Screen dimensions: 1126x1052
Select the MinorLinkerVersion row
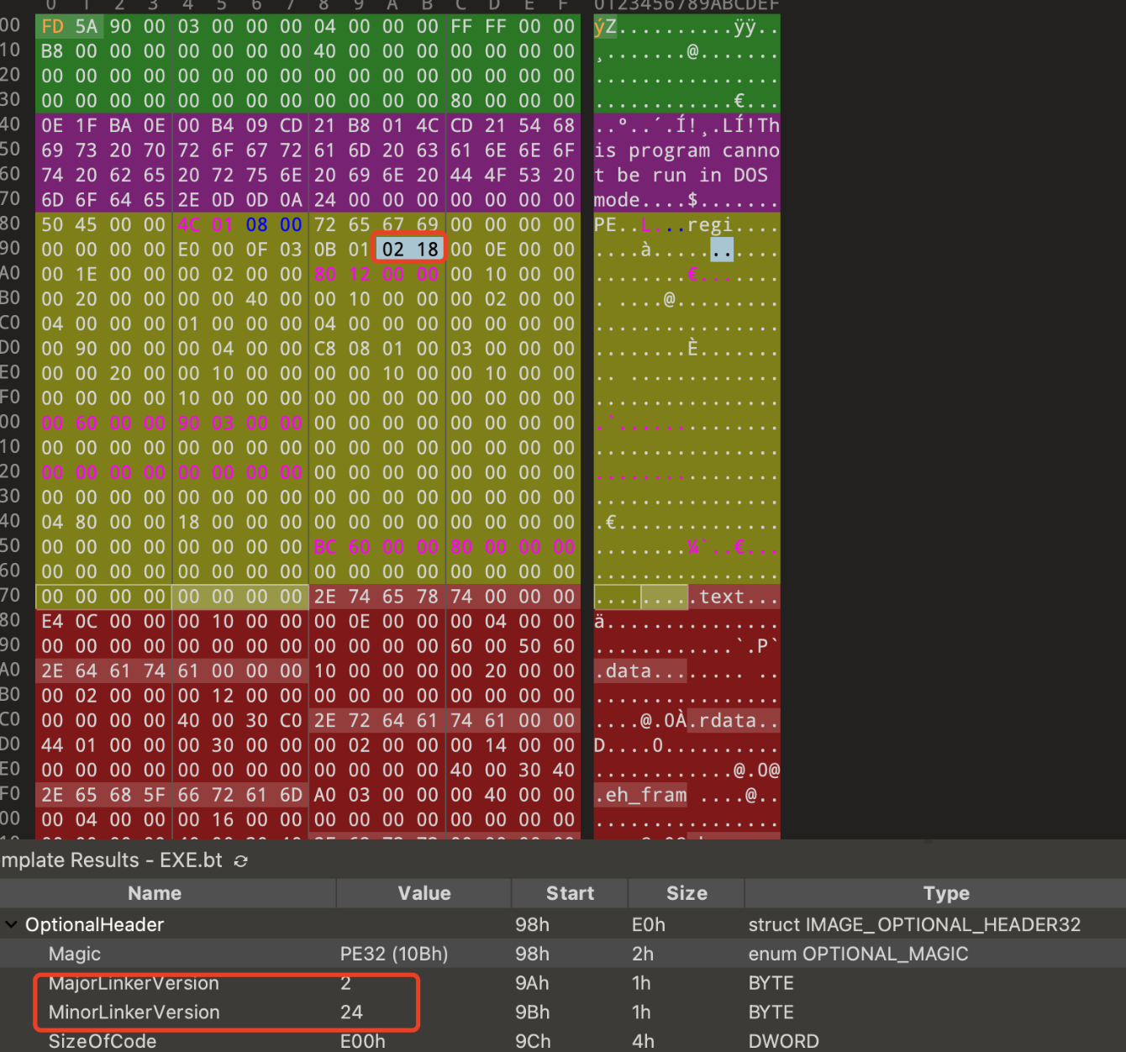pyautogui.click(x=134, y=1013)
